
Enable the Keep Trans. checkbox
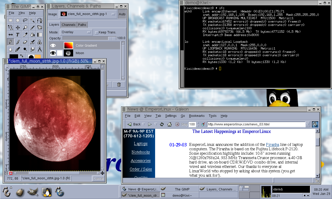click(96, 32)
